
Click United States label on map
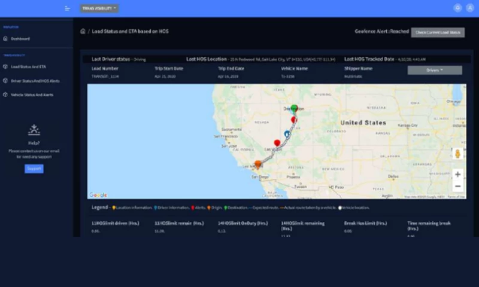pyautogui.click(x=363, y=123)
